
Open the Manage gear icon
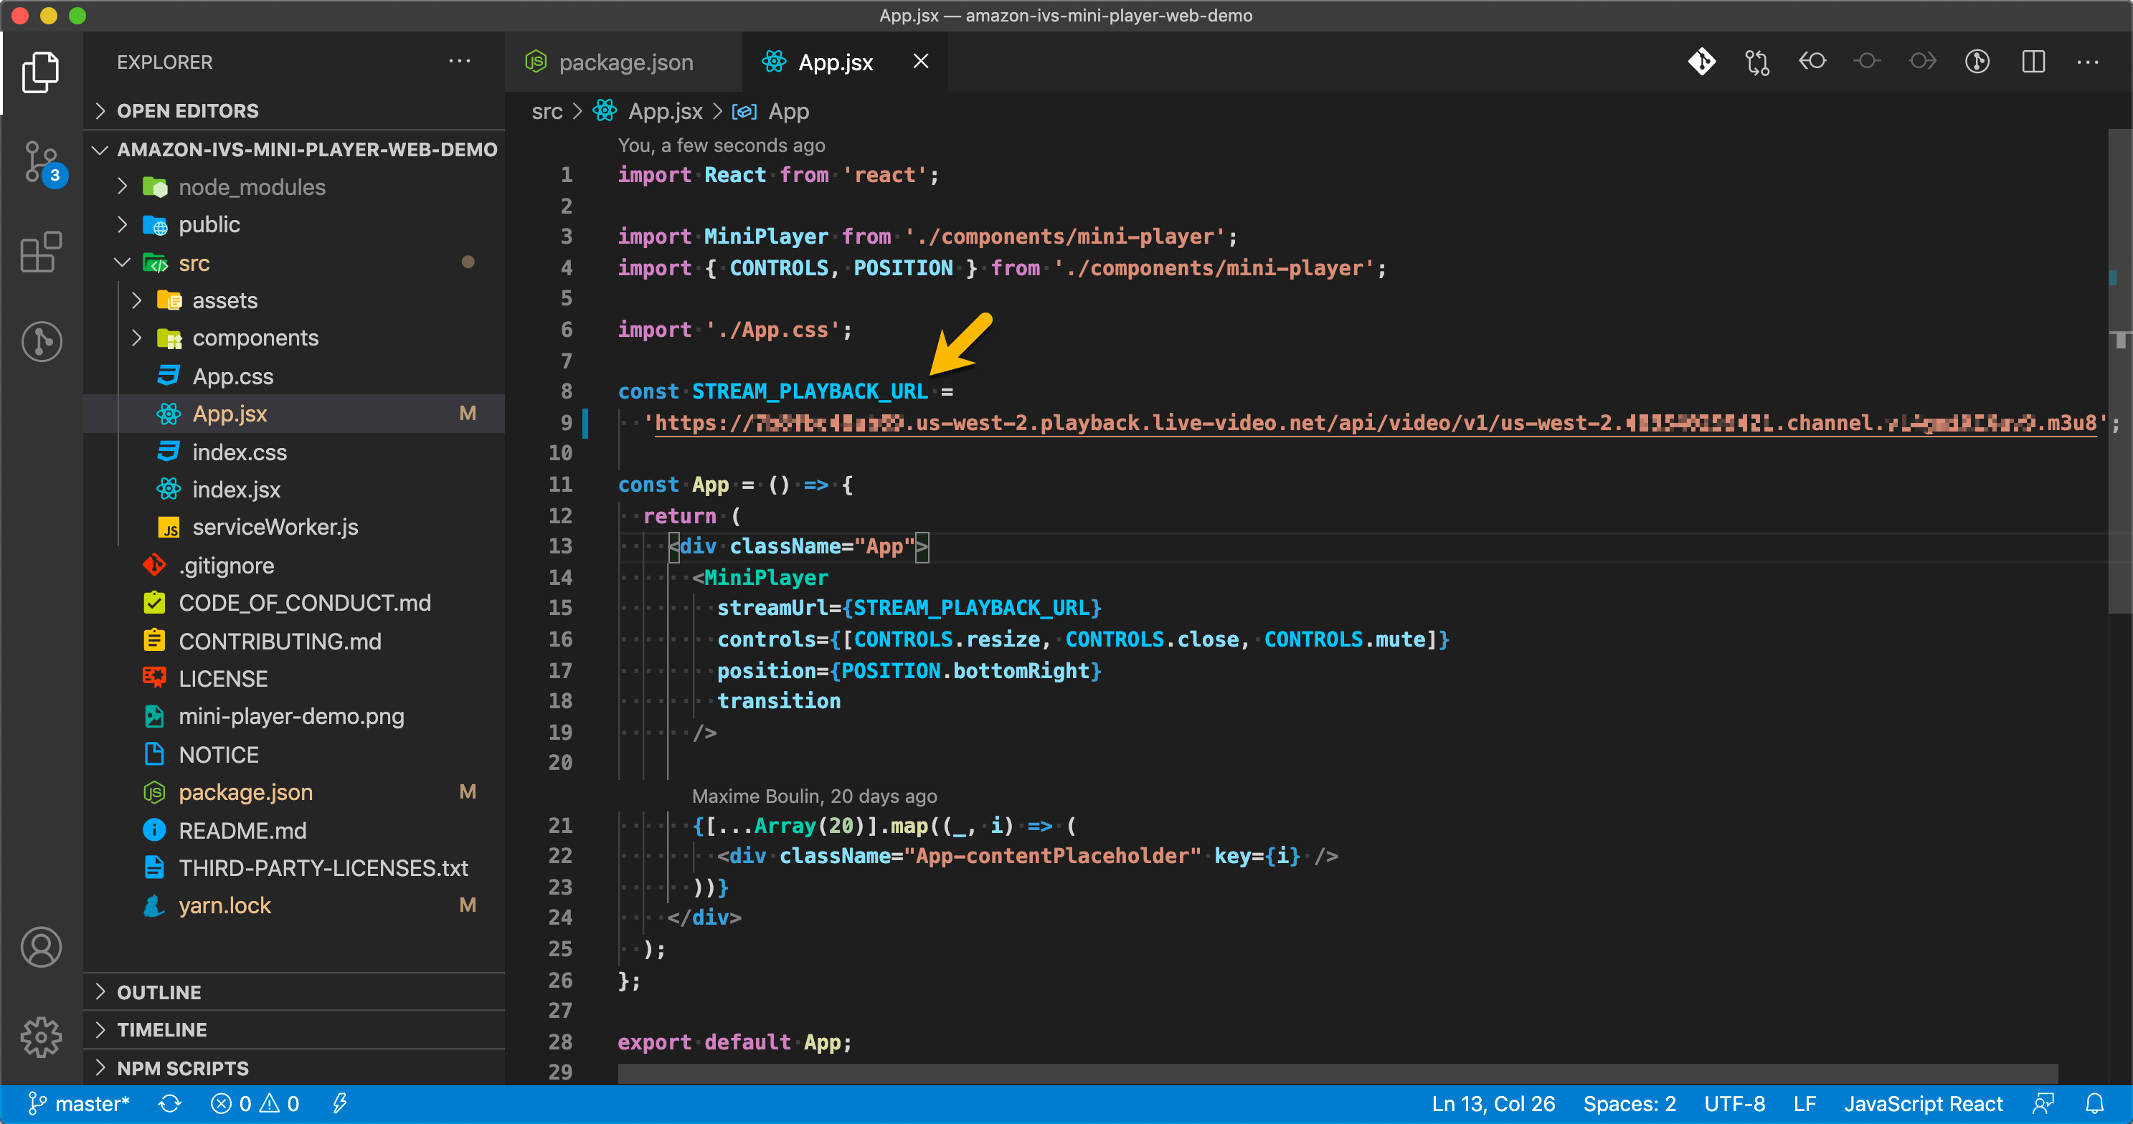42,1037
